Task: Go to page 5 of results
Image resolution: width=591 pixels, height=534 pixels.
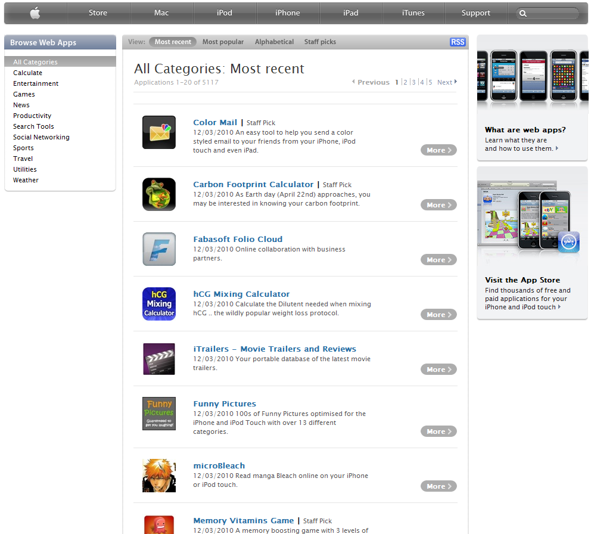Action: point(430,82)
